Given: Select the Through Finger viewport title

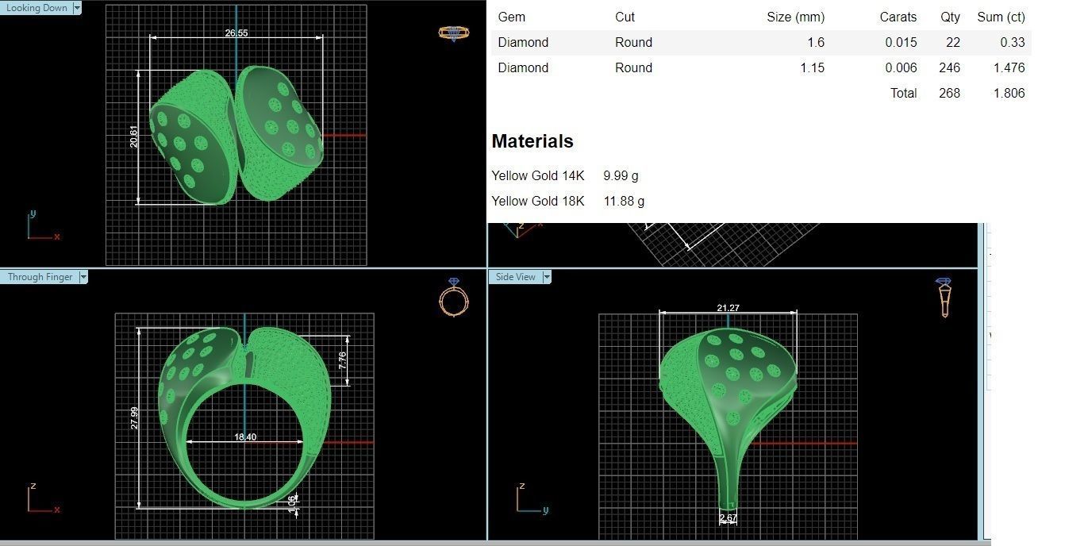Looking at the screenshot, I should pos(40,277).
